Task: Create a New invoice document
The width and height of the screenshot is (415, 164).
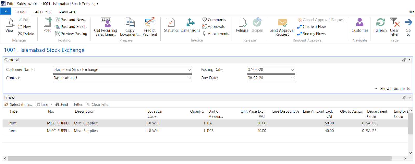Action: pos(24,27)
